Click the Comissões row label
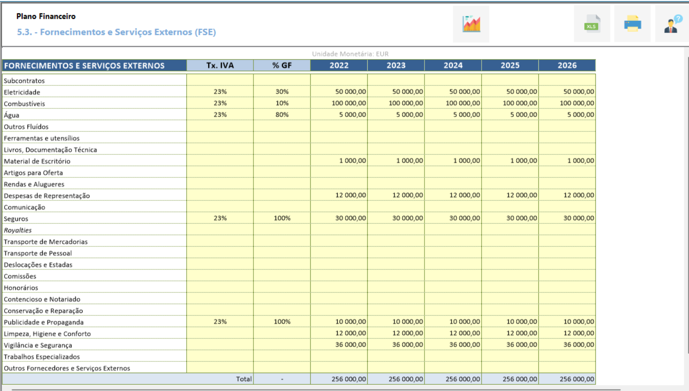This screenshot has width=689, height=391. pyautogui.click(x=20, y=276)
